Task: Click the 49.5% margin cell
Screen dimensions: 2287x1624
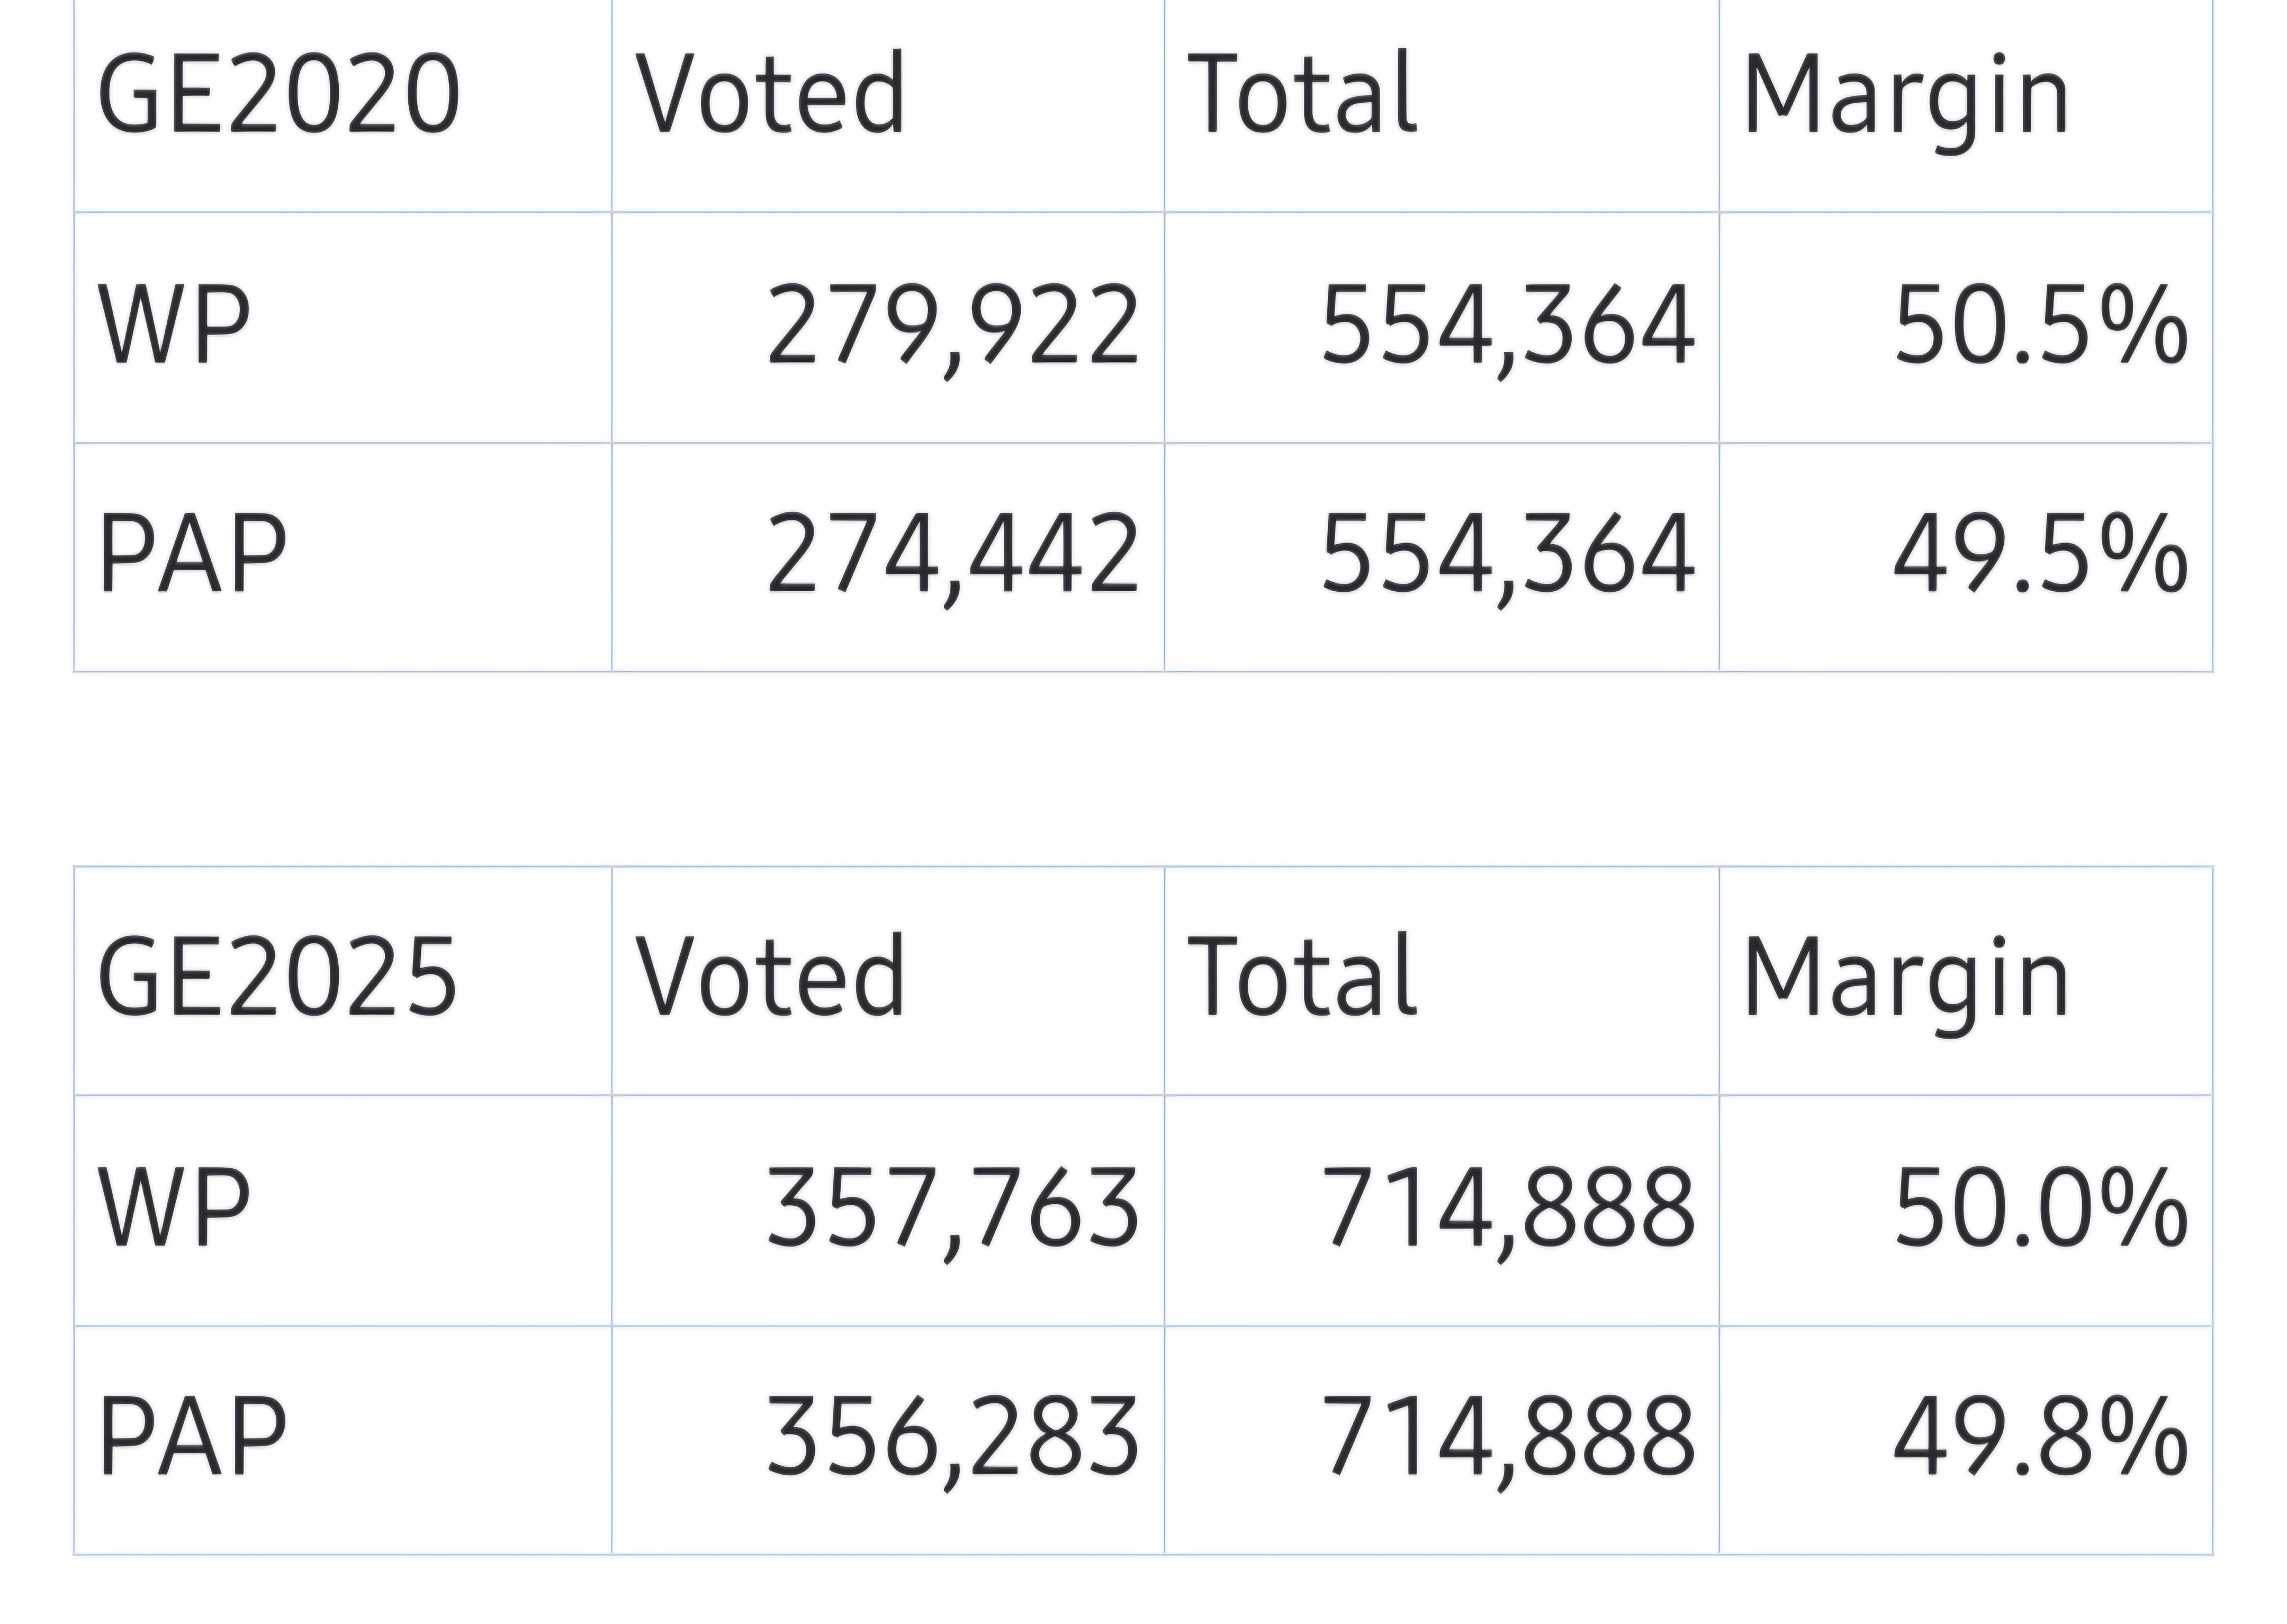Action: click(2040, 554)
